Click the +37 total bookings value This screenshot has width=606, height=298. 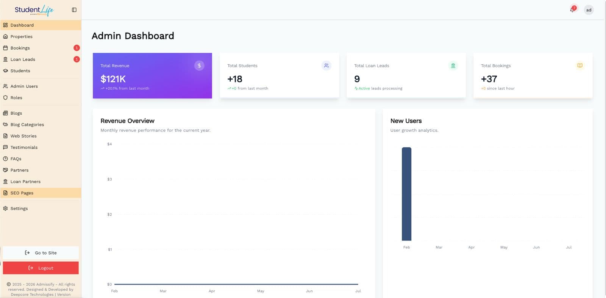(x=489, y=79)
